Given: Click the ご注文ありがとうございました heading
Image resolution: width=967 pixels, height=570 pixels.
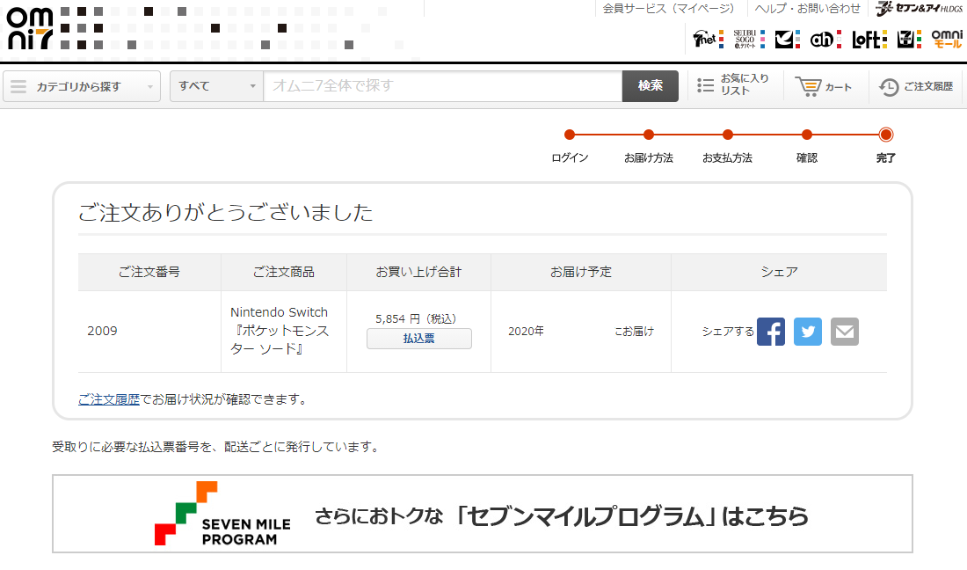Looking at the screenshot, I should pyautogui.click(x=226, y=213).
